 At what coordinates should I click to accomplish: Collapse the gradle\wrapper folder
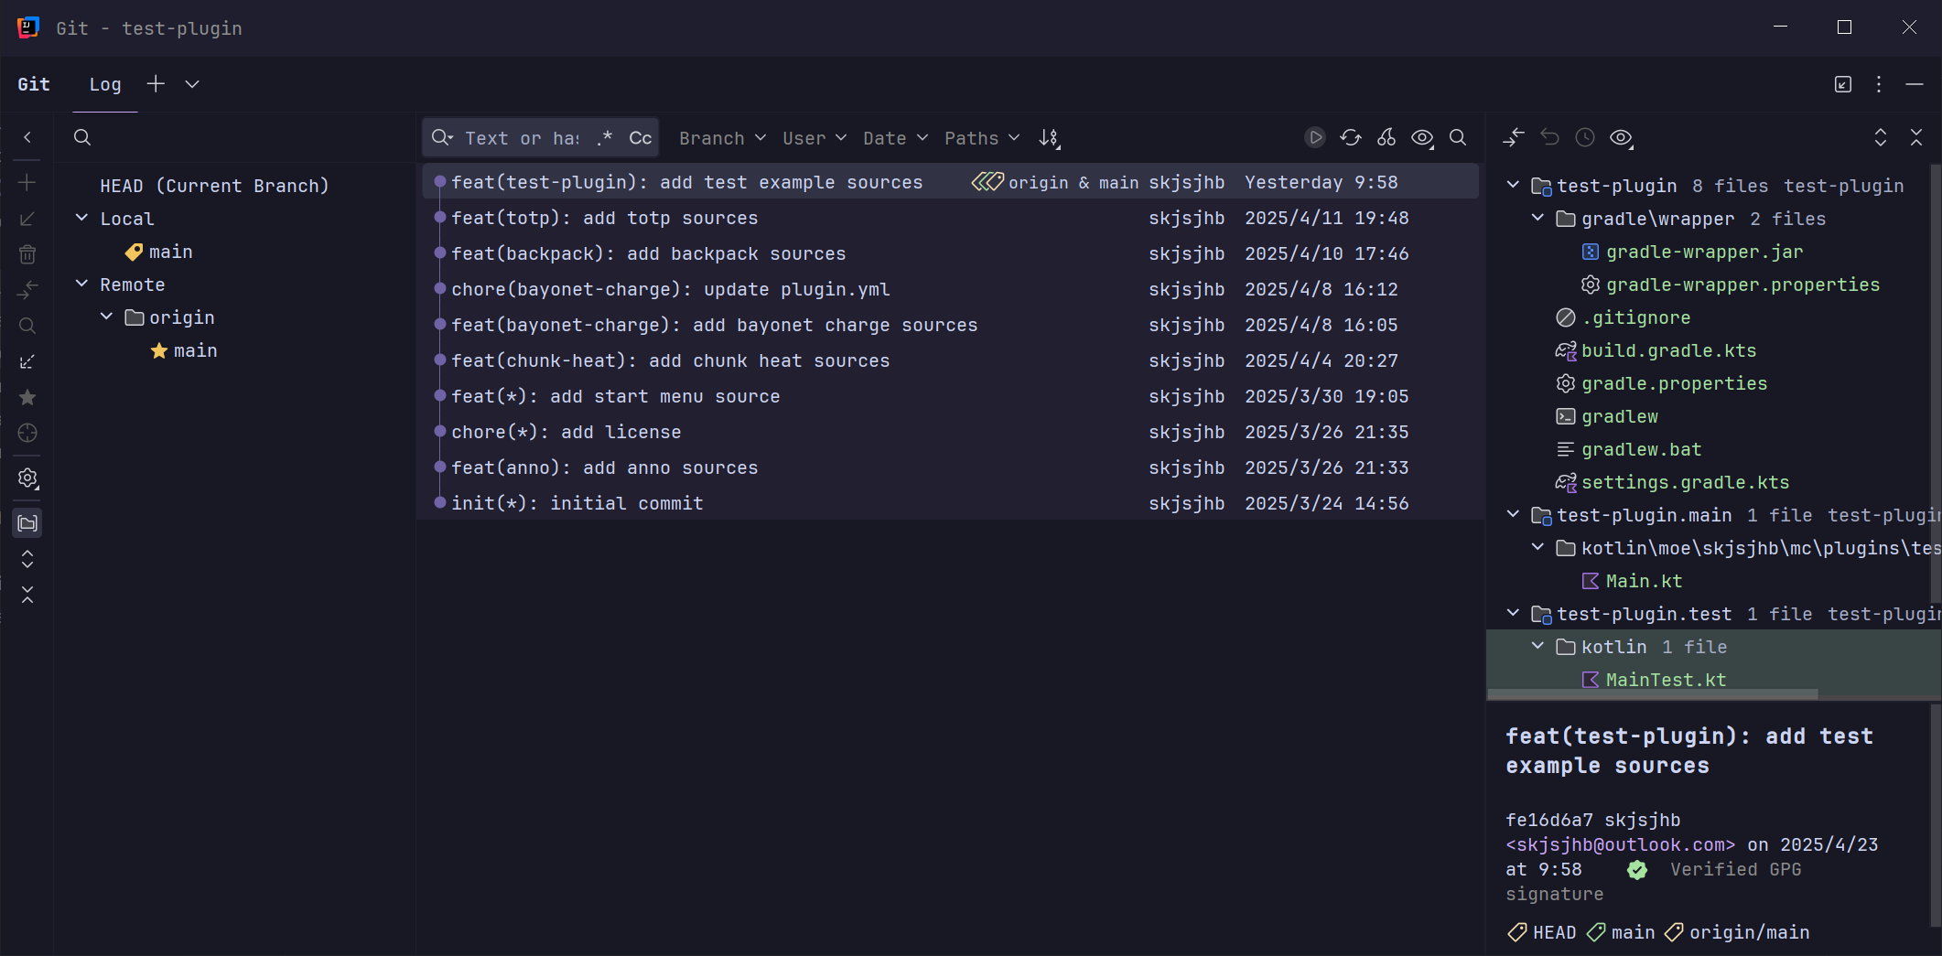(x=1537, y=218)
